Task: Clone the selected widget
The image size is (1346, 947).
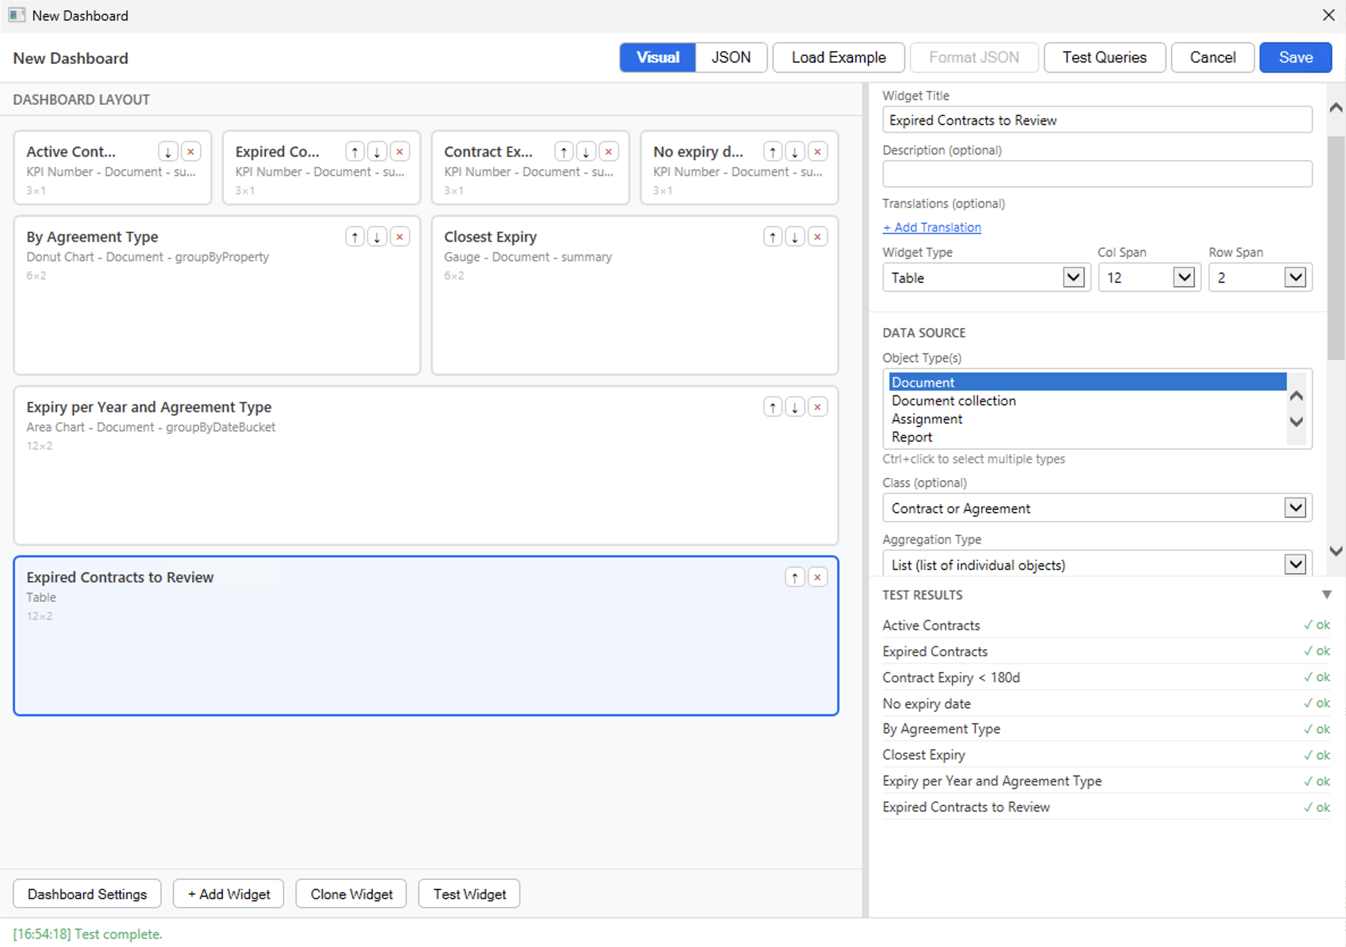Action: (x=351, y=894)
